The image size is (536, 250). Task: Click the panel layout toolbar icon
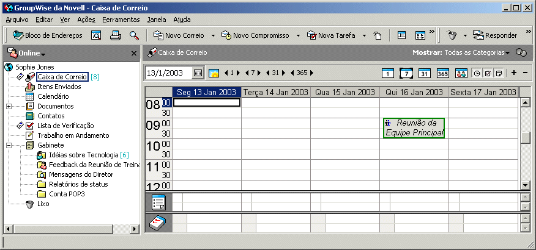pyautogui.click(x=401, y=35)
